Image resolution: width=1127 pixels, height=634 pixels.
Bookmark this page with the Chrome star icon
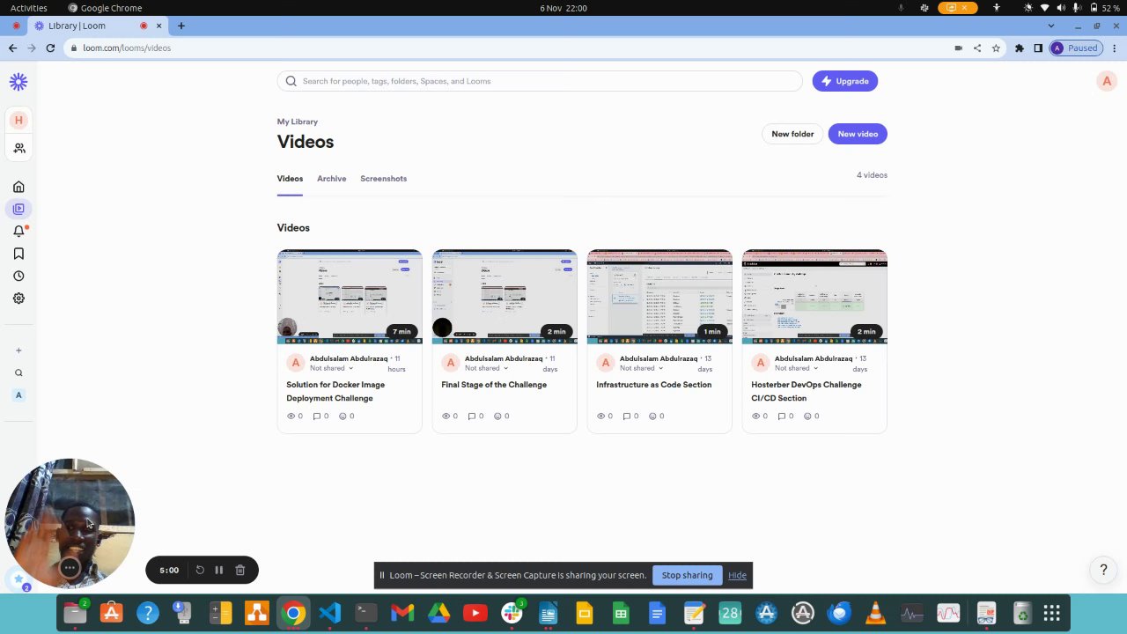(x=996, y=48)
